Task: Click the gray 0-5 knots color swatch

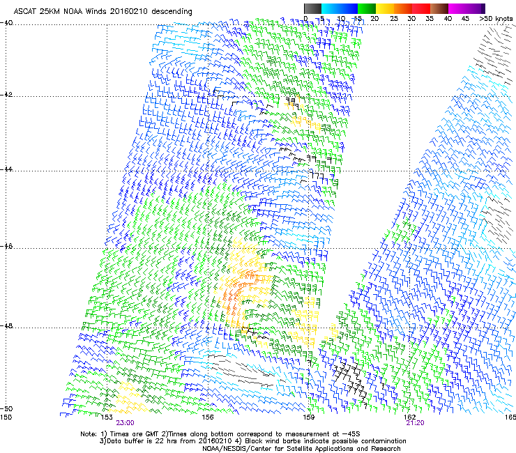Action: tap(312, 8)
